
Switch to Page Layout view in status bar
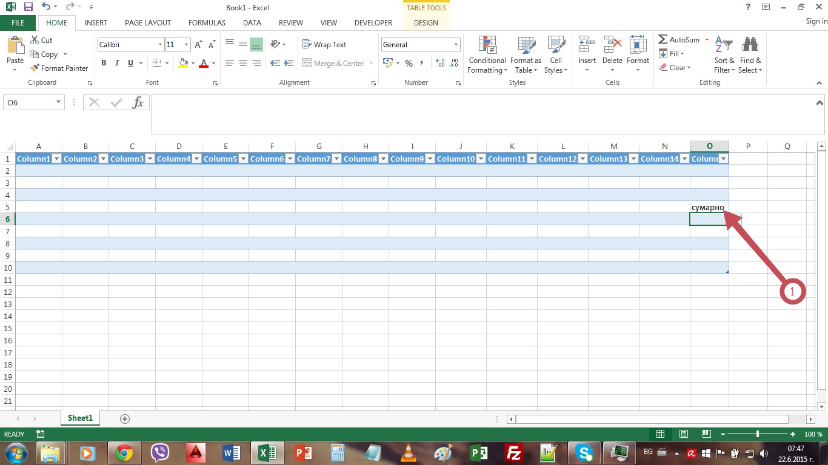[x=683, y=434]
